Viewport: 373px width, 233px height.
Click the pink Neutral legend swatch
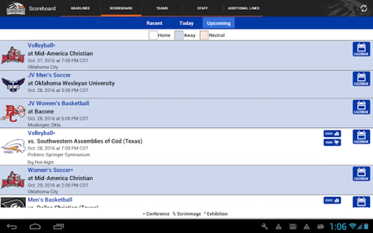[204, 35]
